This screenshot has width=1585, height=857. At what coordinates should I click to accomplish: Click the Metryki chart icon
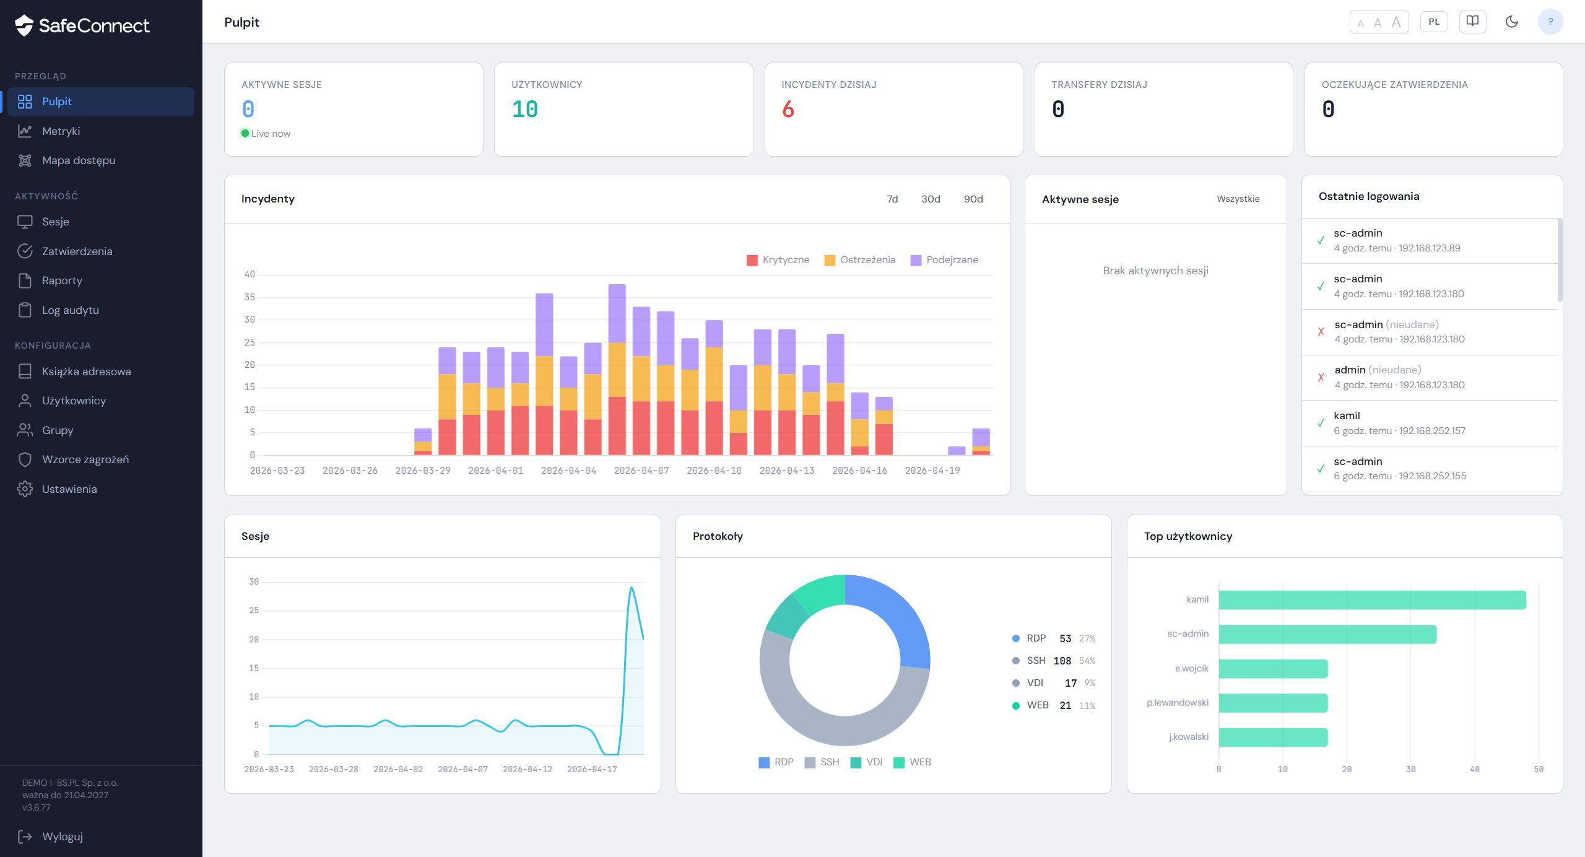click(25, 131)
